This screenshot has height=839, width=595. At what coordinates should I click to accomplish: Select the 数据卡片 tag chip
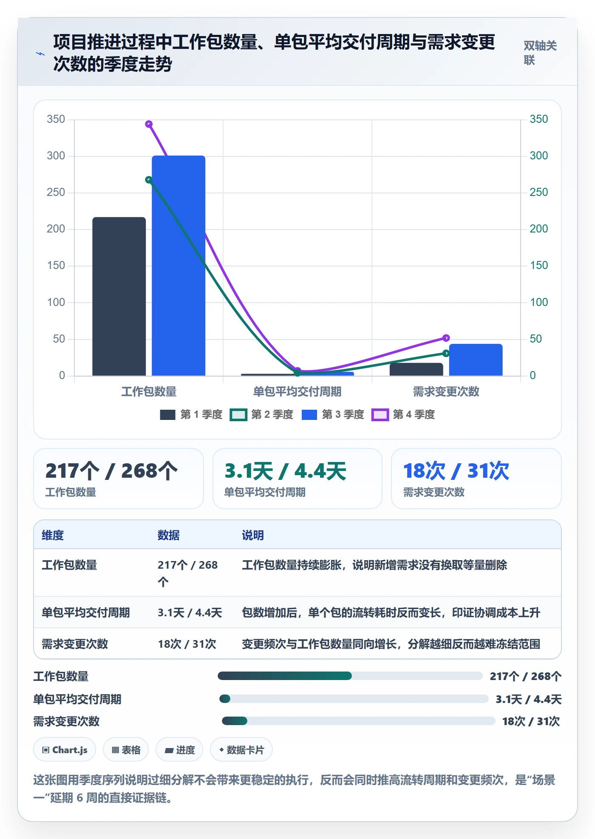pos(241,750)
